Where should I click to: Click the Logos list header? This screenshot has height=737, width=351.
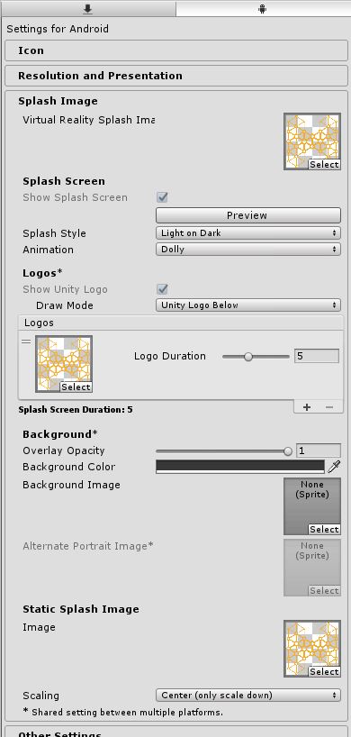coord(181,323)
